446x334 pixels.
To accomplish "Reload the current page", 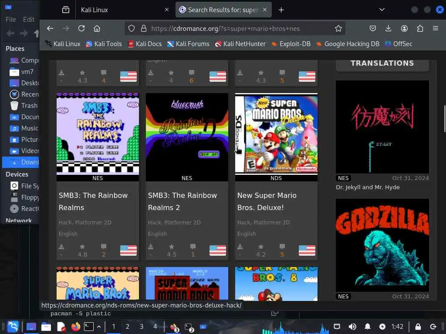I will (x=81, y=28).
